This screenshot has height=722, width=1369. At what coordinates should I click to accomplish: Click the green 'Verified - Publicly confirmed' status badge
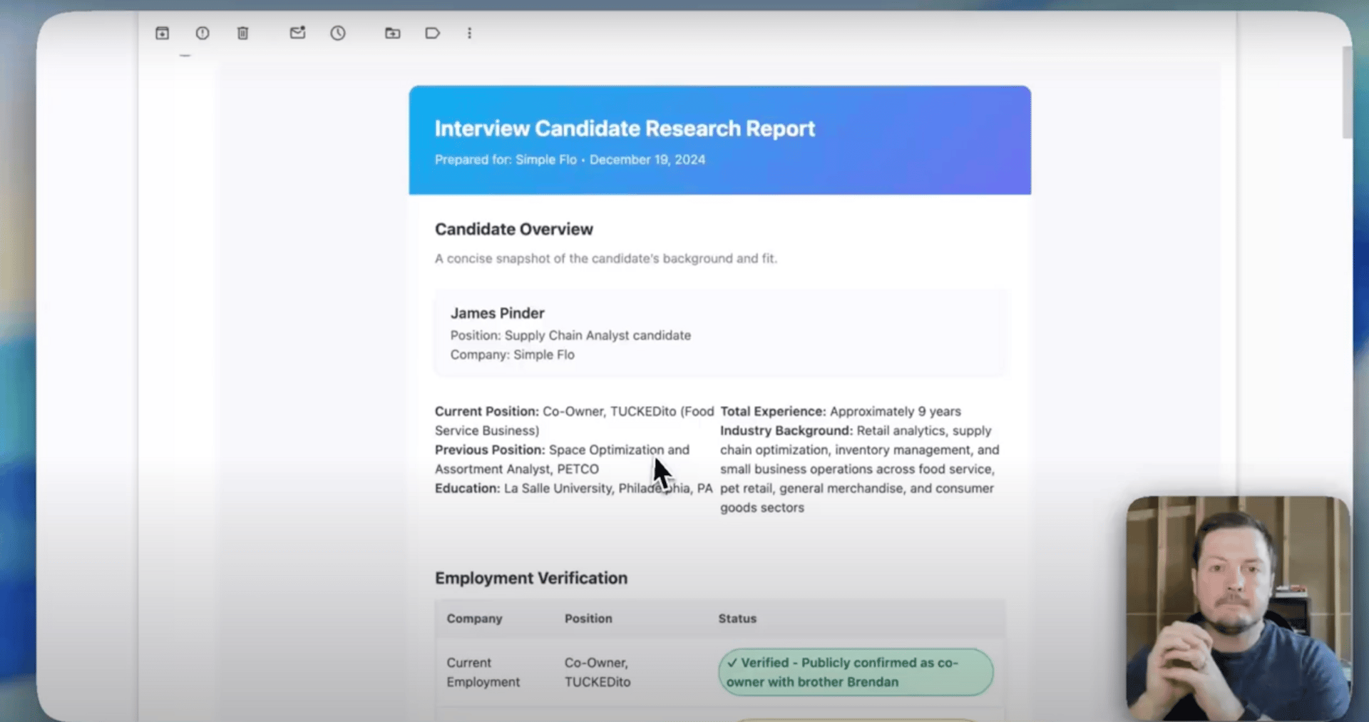tap(856, 672)
